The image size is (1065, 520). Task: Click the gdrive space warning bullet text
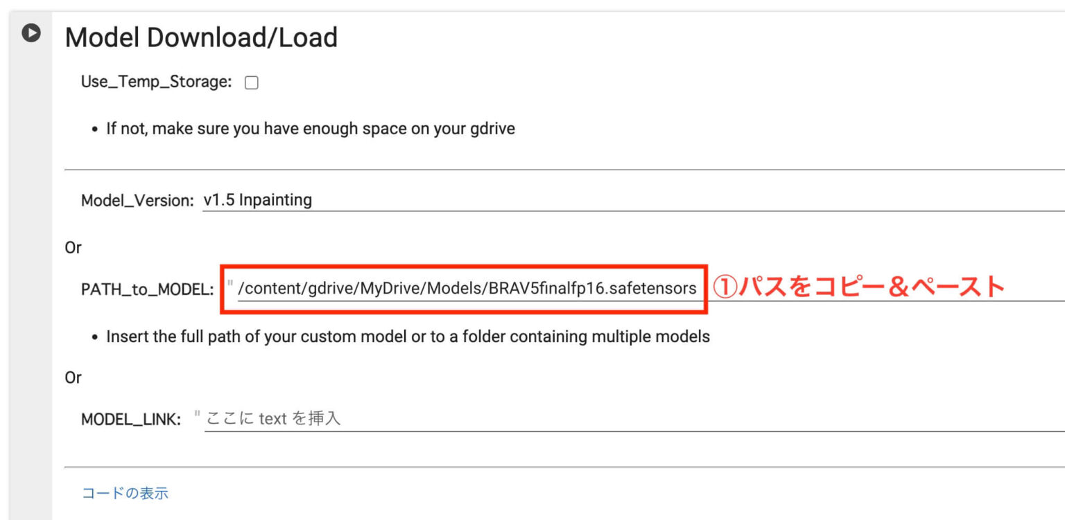click(310, 129)
